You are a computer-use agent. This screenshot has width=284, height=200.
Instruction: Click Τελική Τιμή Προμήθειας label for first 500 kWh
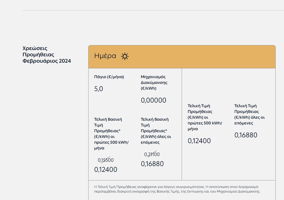[205, 117]
